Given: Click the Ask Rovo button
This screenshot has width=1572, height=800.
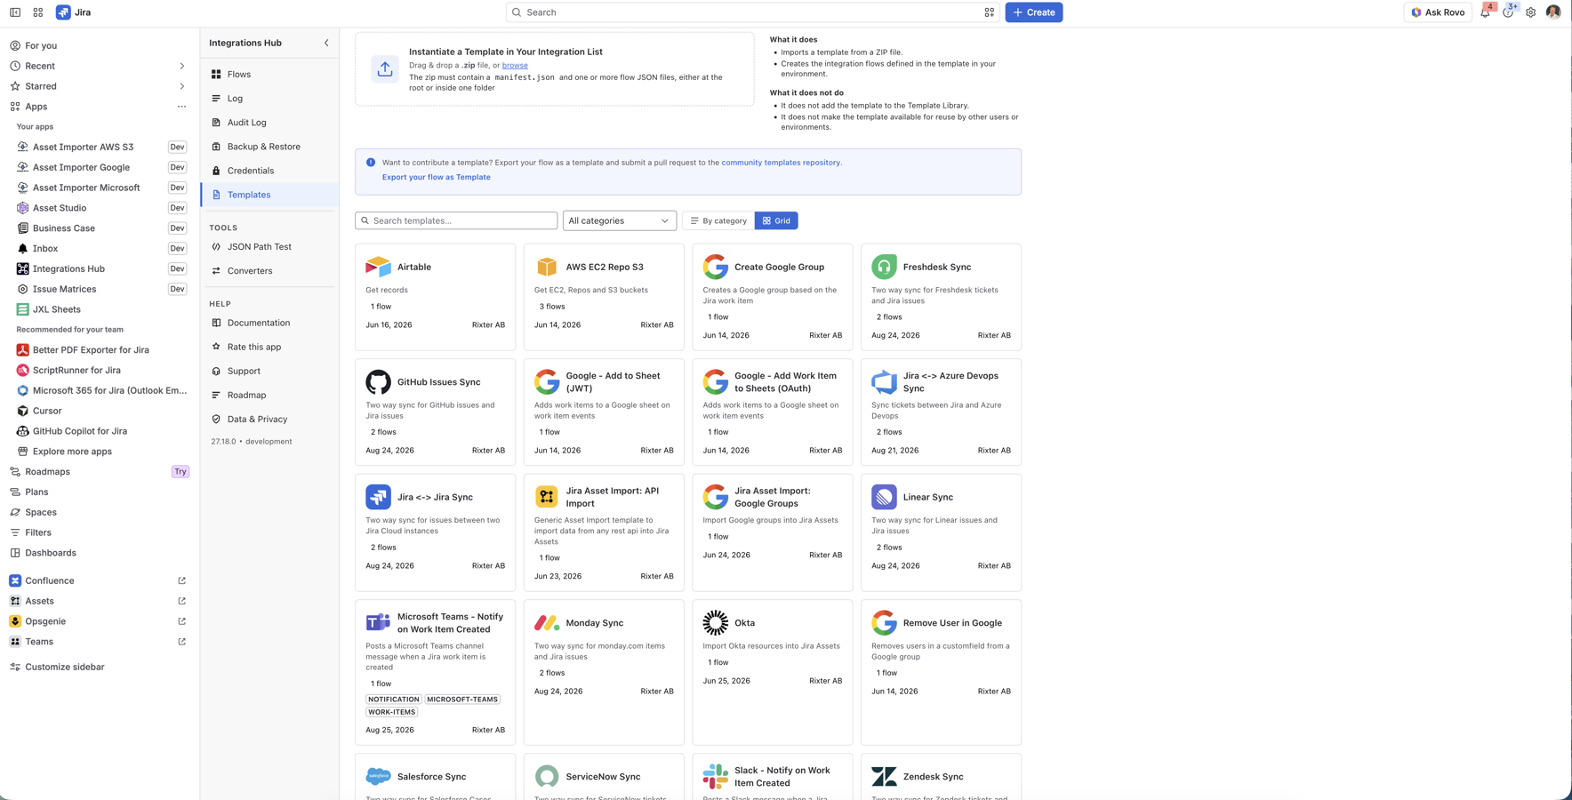Looking at the screenshot, I should pos(1438,12).
